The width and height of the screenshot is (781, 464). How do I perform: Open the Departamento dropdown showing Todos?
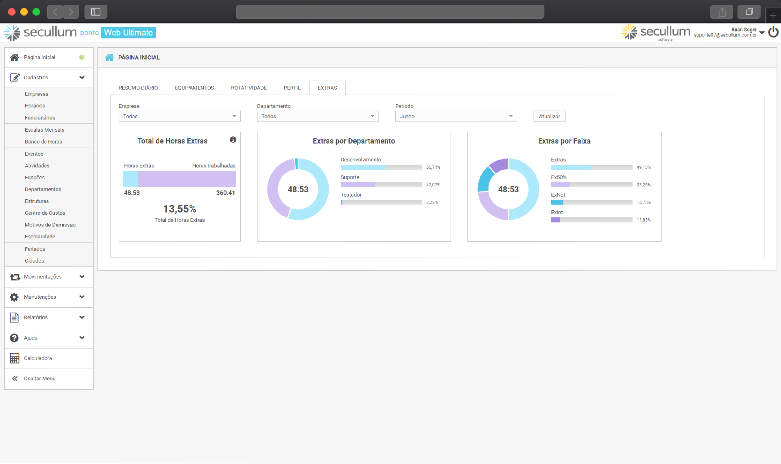coord(317,116)
